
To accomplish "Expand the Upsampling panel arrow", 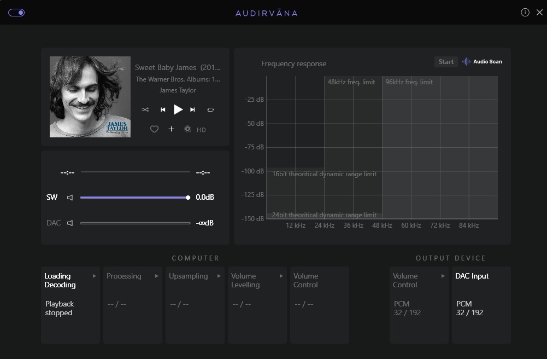I will click(219, 276).
